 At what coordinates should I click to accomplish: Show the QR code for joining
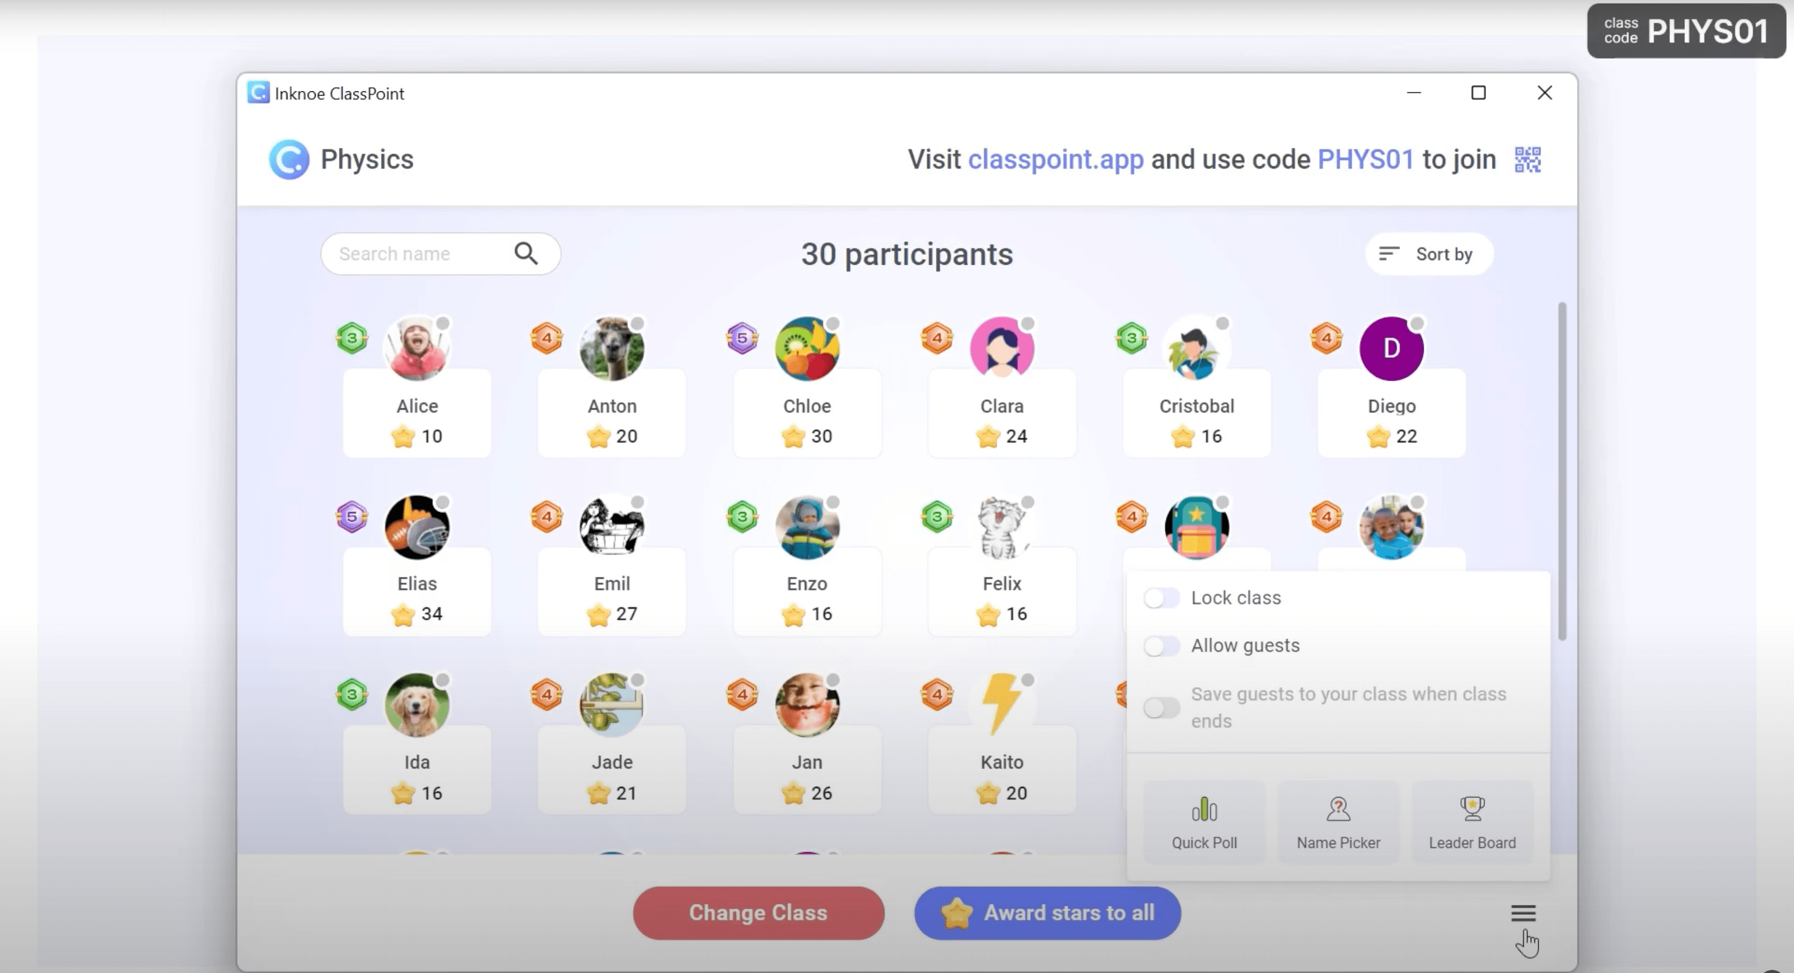click(x=1529, y=159)
